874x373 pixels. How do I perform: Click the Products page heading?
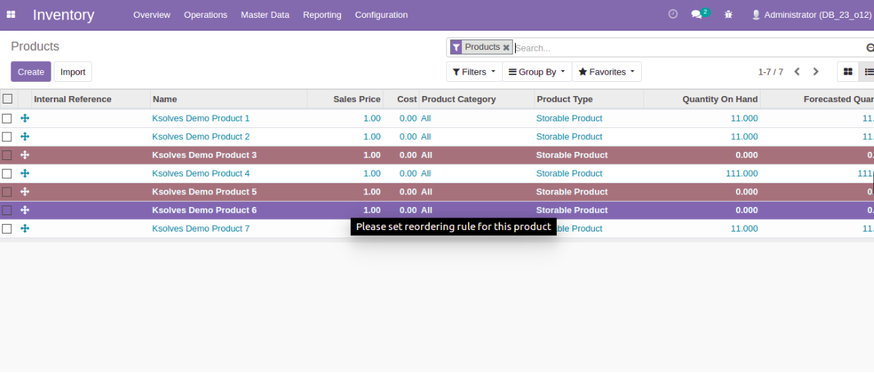point(35,47)
